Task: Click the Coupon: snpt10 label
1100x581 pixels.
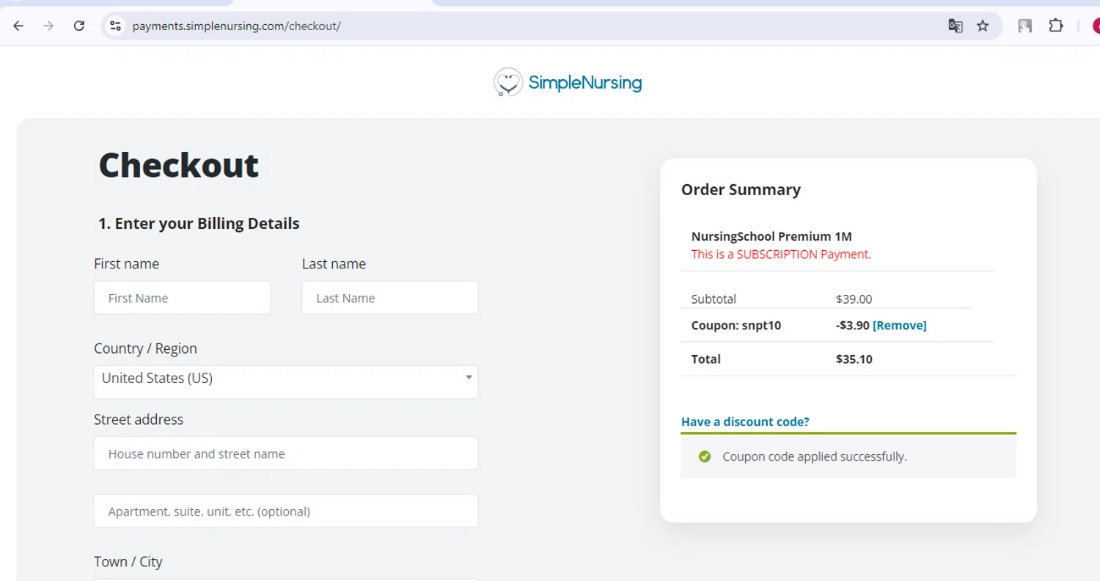Action: tap(736, 325)
